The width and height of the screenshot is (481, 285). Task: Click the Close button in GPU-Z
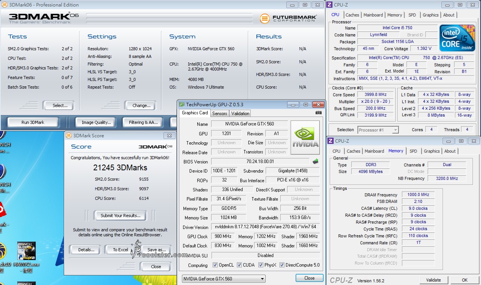tap(309, 278)
